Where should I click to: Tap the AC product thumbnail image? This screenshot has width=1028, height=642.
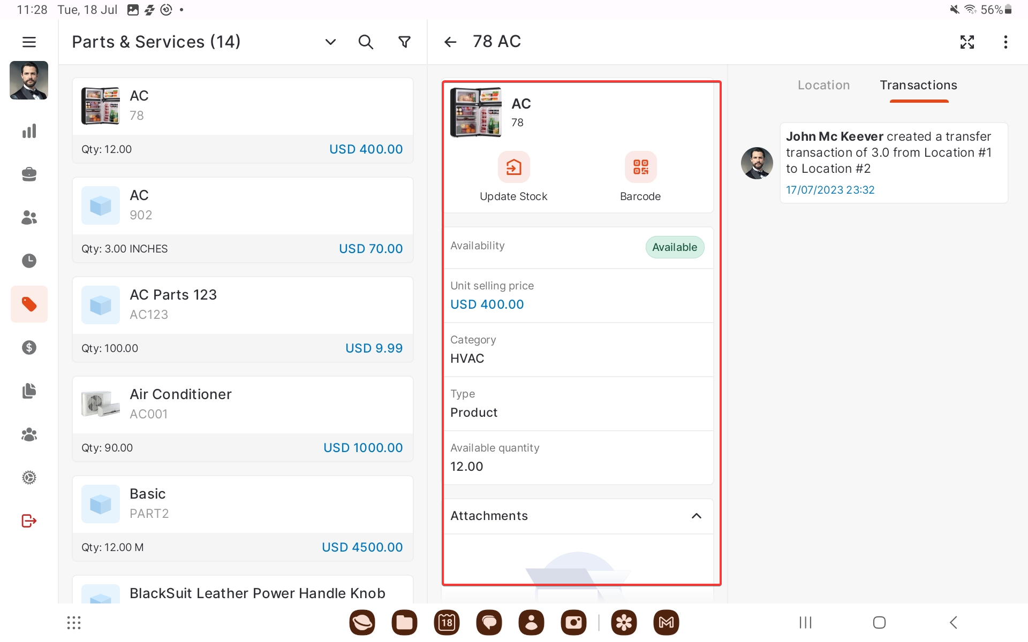pos(475,112)
